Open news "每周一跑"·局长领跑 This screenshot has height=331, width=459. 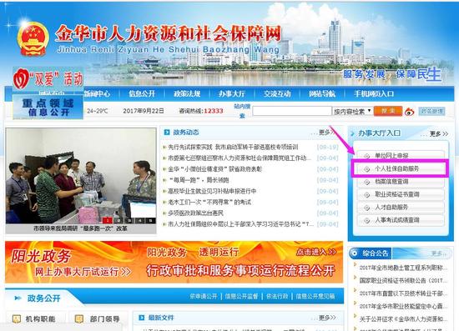tap(198, 180)
